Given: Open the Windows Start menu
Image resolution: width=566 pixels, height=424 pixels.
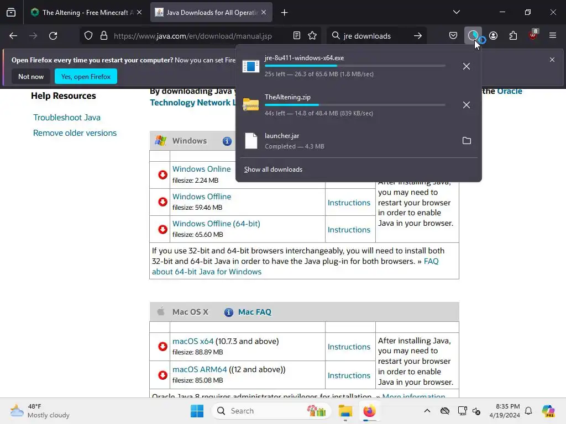Looking at the screenshot, I should [x=197, y=411].
